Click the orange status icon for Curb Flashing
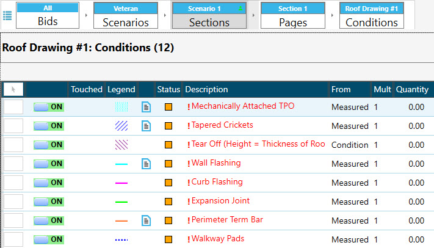Viewport: 434px width, 248px height. (x=168, y=183)
